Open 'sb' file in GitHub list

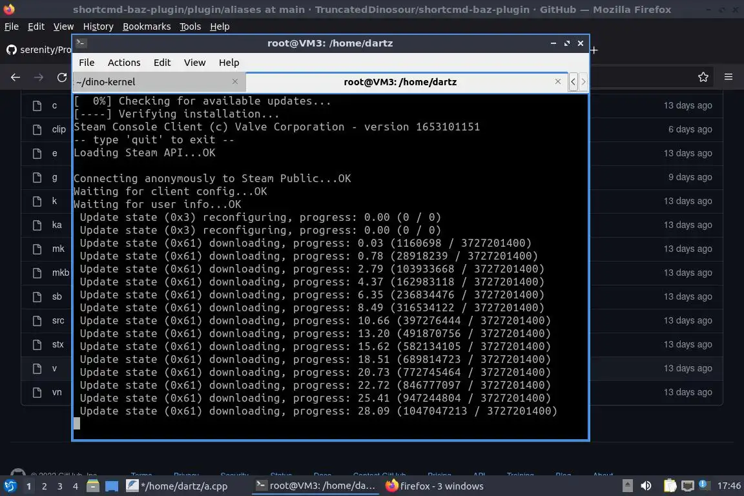[x=57, y=296]
